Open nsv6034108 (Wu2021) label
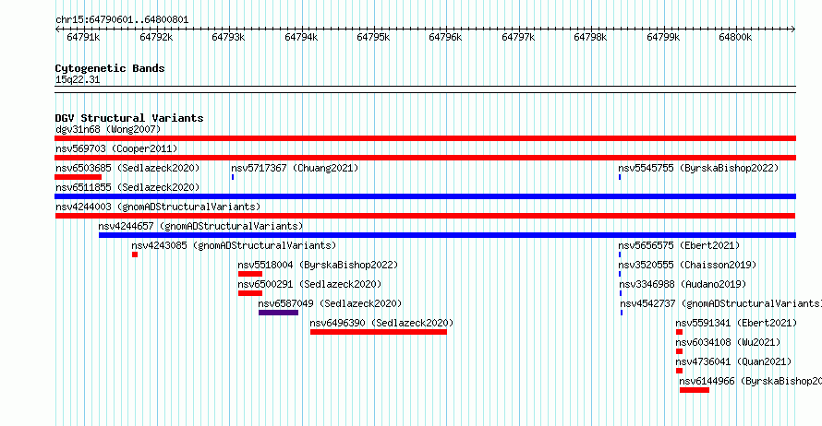The height and width of the screenshot is (426, 822). [728, 342]
